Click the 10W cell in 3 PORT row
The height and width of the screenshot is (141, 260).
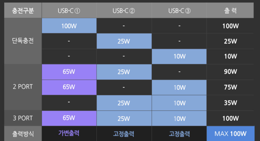(179, 118)
